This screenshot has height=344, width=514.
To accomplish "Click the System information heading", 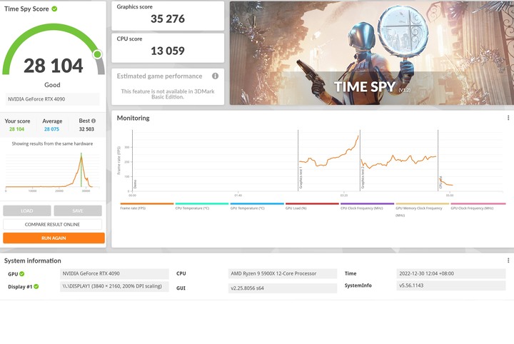I will click(32, 260).
